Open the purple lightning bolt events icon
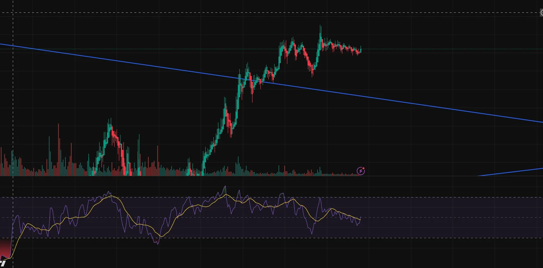This screenshot has width=543, height=268. click(x=361, y=171)
